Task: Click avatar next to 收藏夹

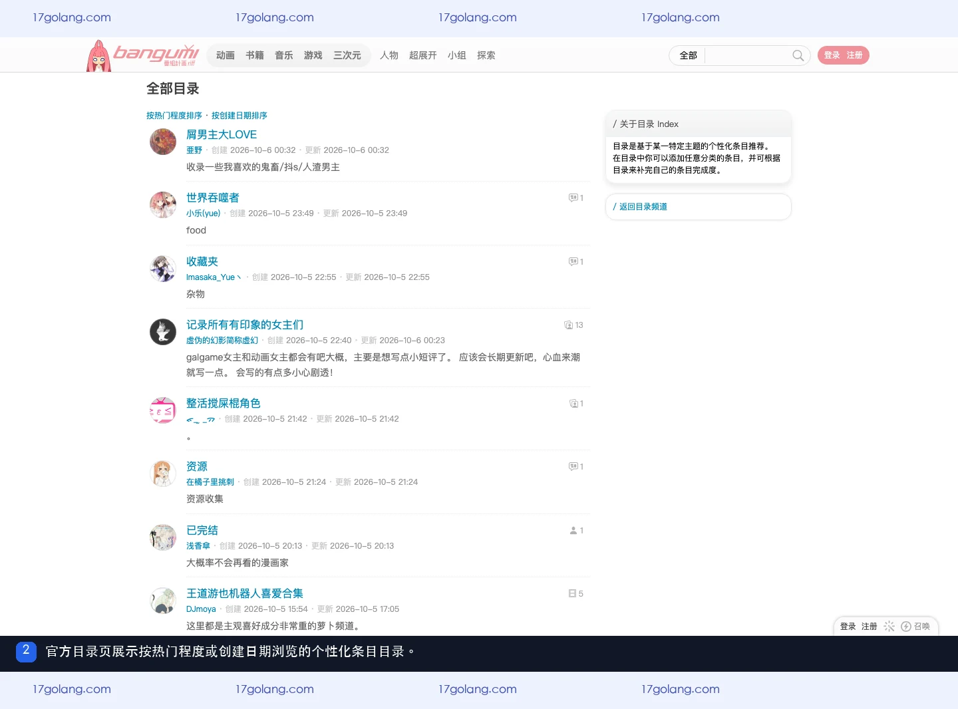Action: coord(163,269)
